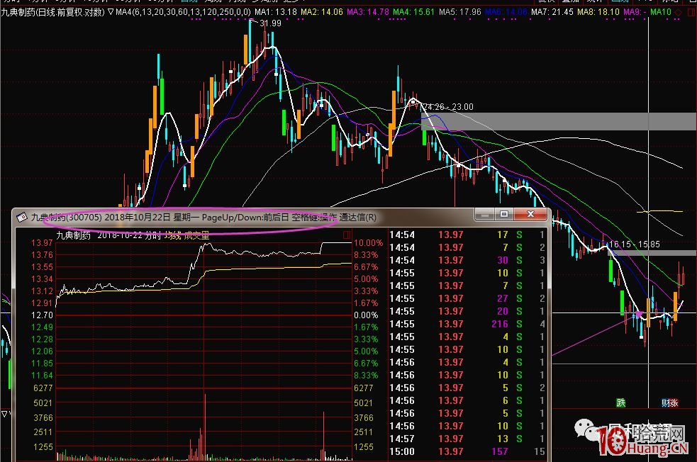Click the MA1: 13.18 value
This screenshot has height=462, width=697.
pos(276,12)
